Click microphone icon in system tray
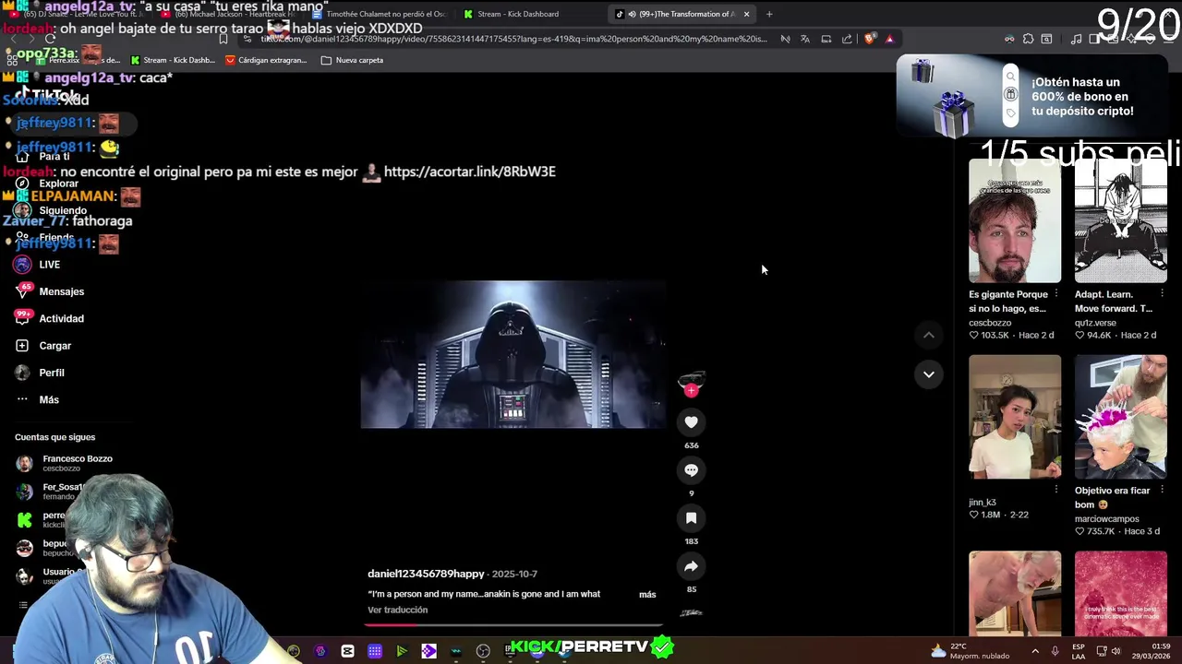 coord(1055,651)
